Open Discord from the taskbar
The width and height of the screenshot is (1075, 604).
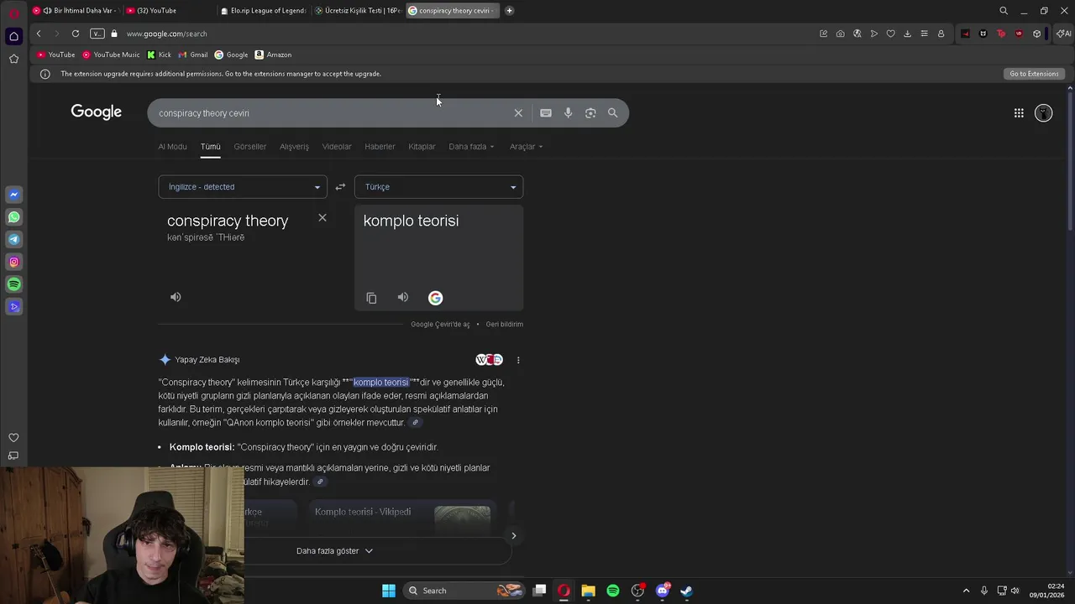coord(662,591)
